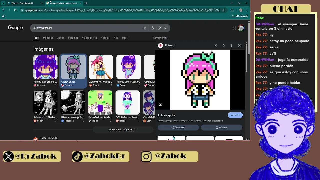This screenshot has width=320, height=180.
Task: Open the Aubrey pixel art que thumbnail
Action: tap(101, 67)
